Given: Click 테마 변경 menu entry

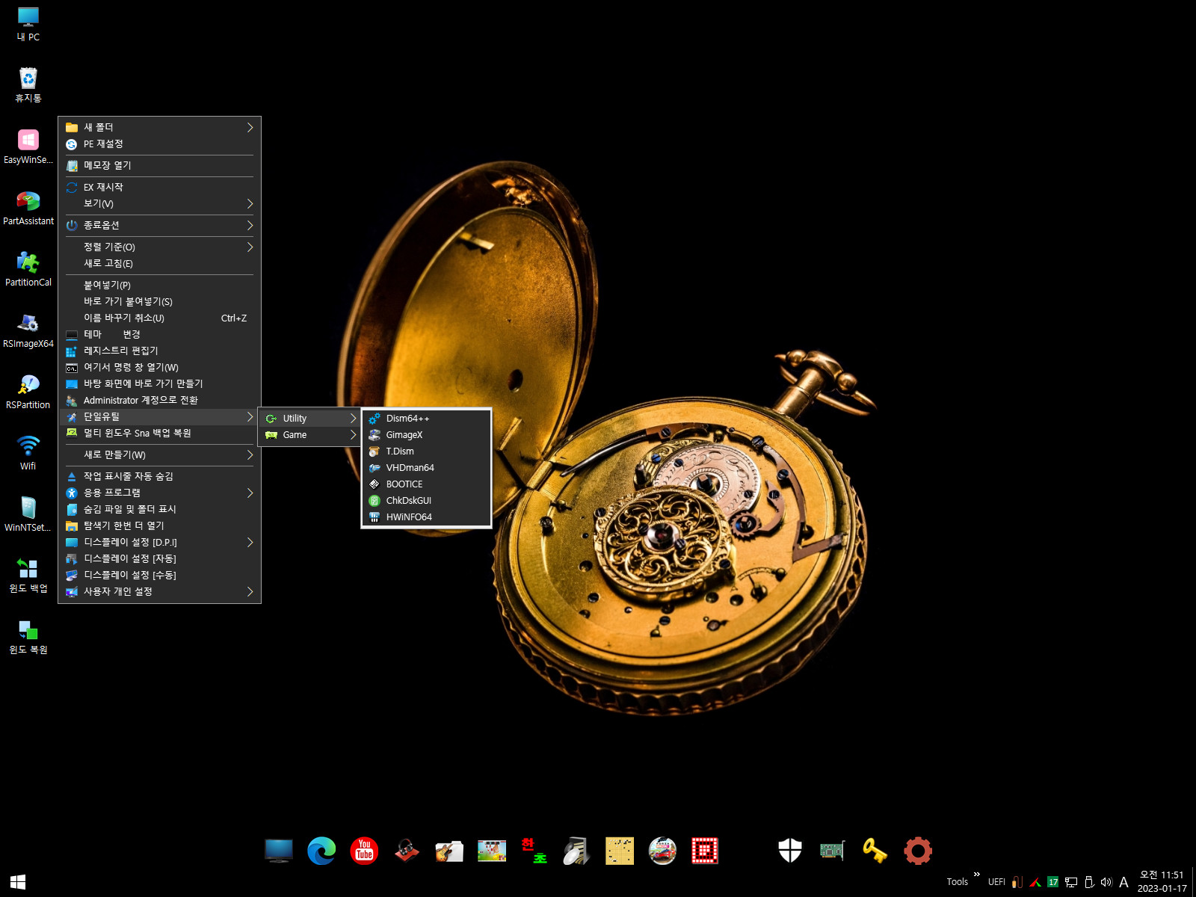Looking at the screenshot, I should tap(159, 335).
